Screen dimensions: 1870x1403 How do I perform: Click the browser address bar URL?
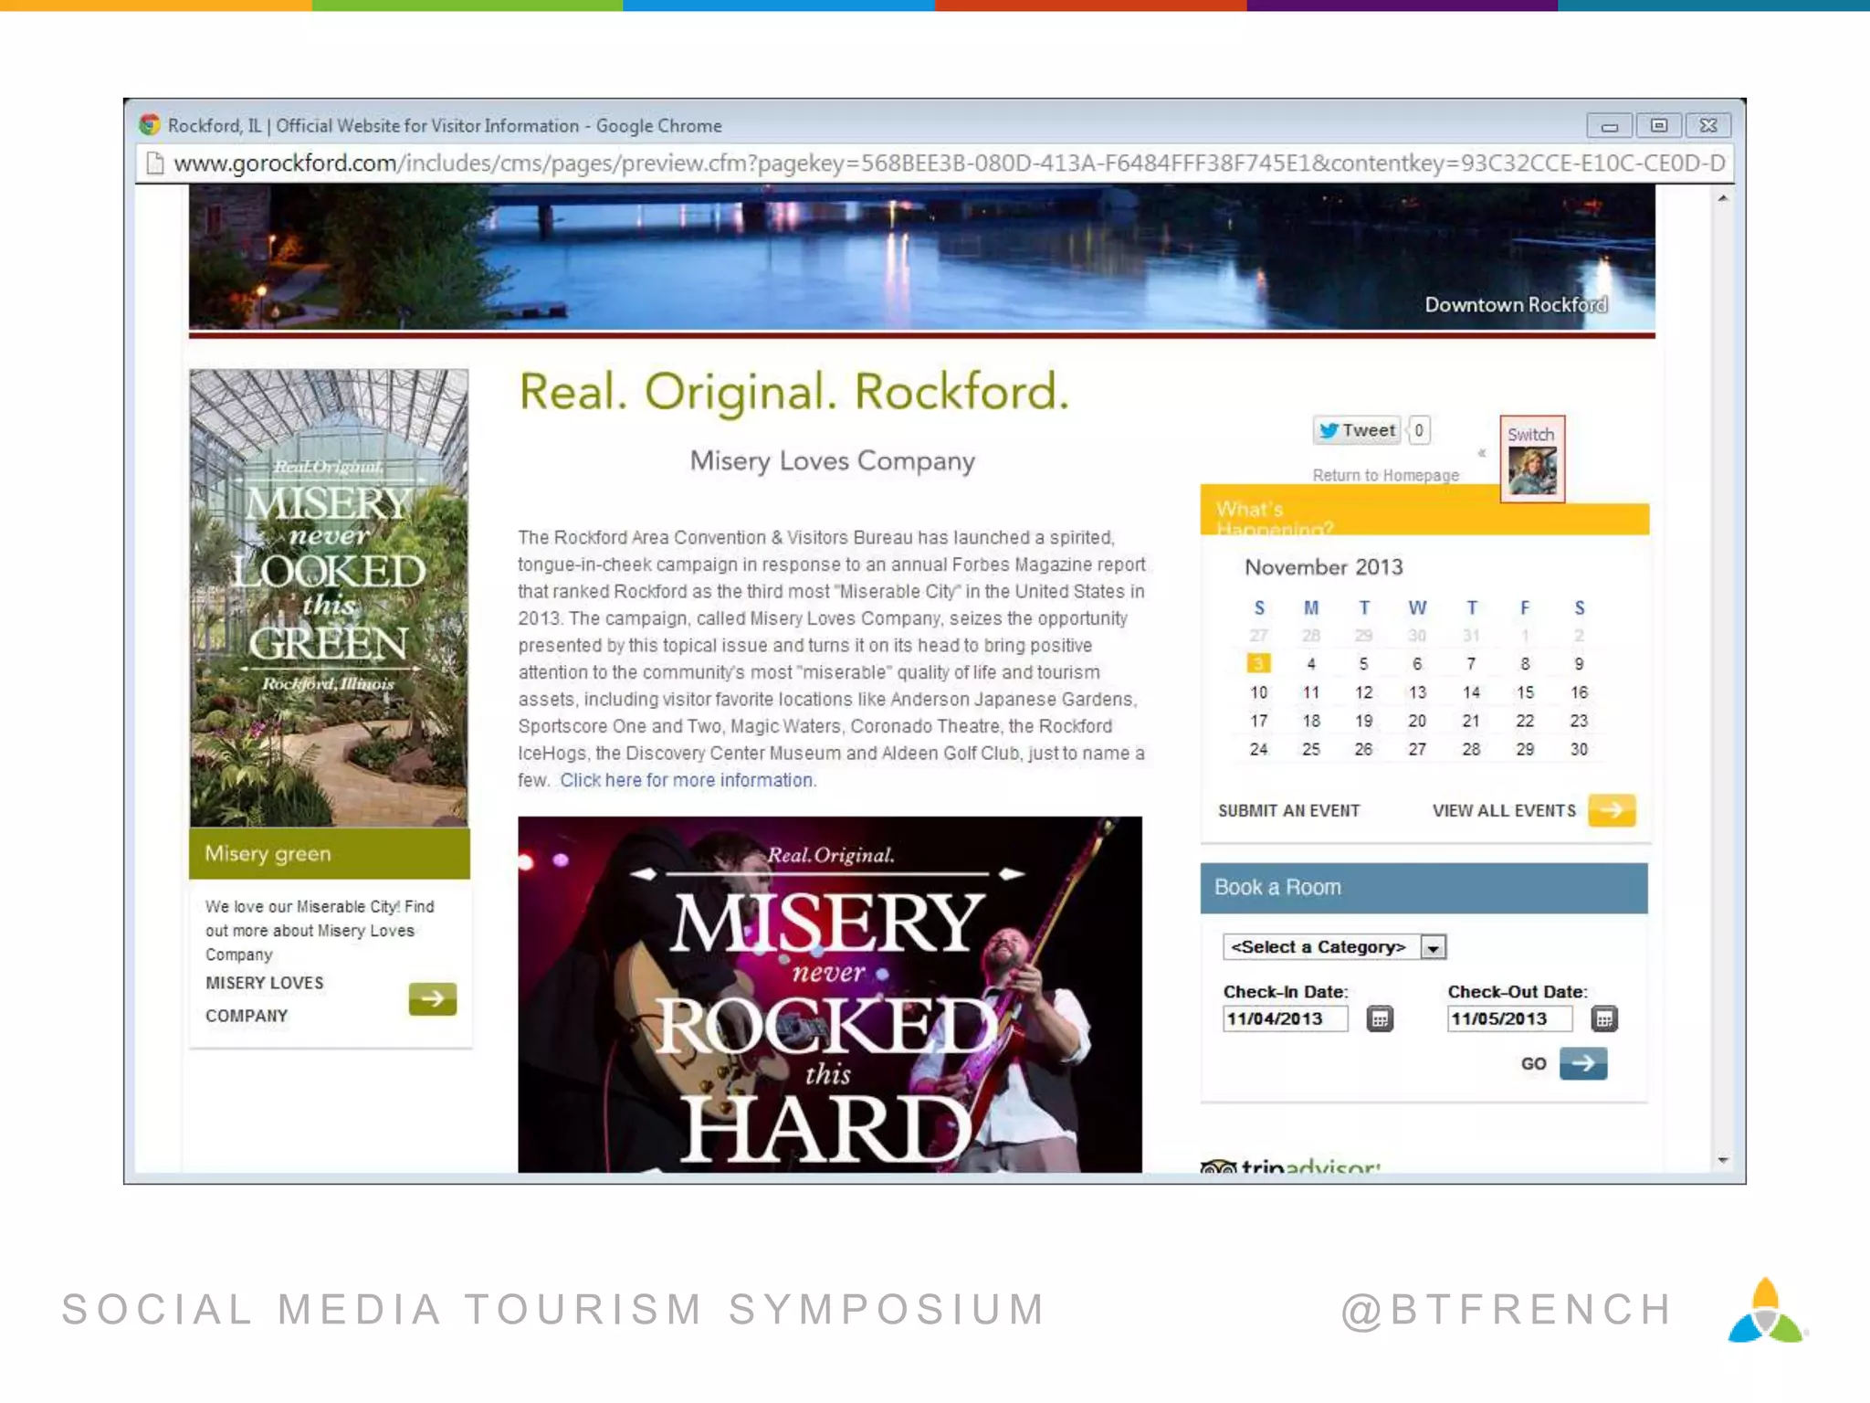(949, 164)
